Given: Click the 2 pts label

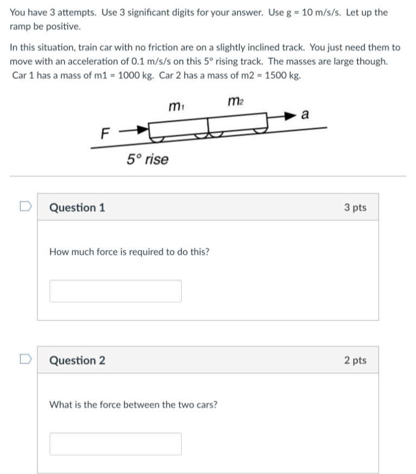Looking at the screenshot, I should click(x=355, y=361).
